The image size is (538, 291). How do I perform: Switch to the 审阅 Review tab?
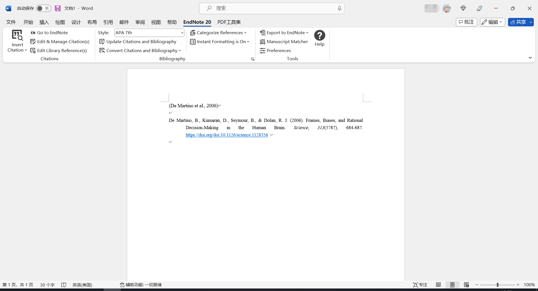(140, 22)
